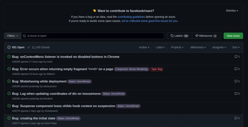The image size is (248, 127).
Task: Click the checkmark beside 11,145 Closed
Action: (29, 47)
